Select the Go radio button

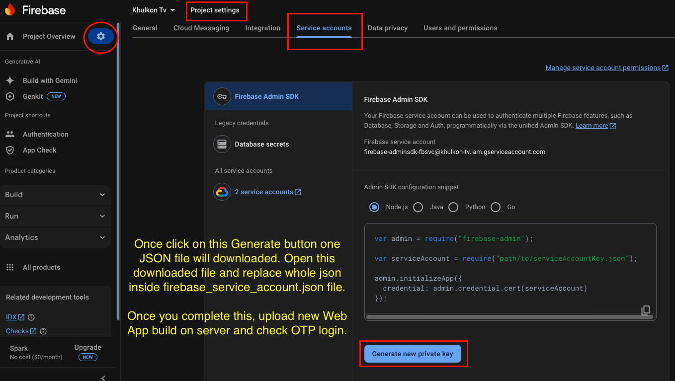pos(495,207)
